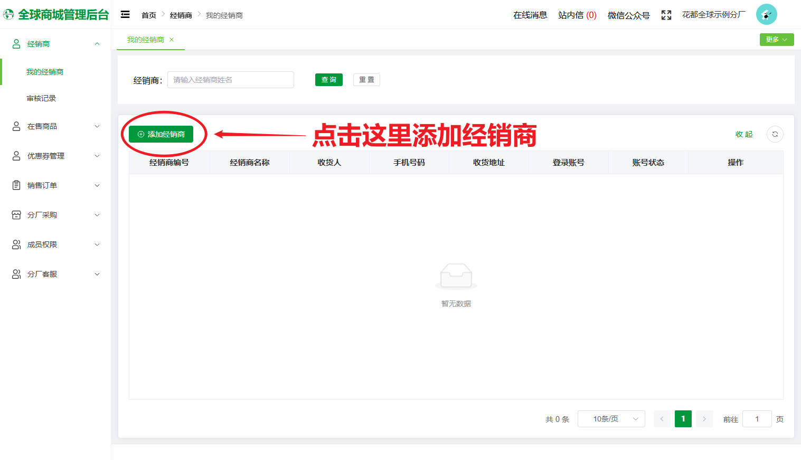Select the 成员权限 sidebar icon
This screenshot has width=801, height=460.
click(15, 245)
